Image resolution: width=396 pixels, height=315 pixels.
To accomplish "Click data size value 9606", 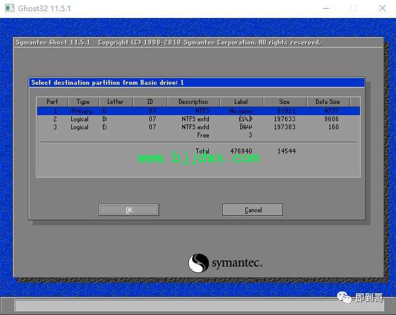I will point(332,119).
